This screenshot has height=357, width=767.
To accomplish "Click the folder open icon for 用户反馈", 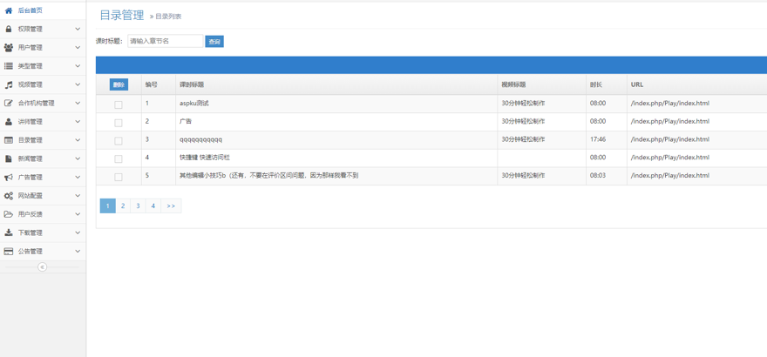I will 9,214.
